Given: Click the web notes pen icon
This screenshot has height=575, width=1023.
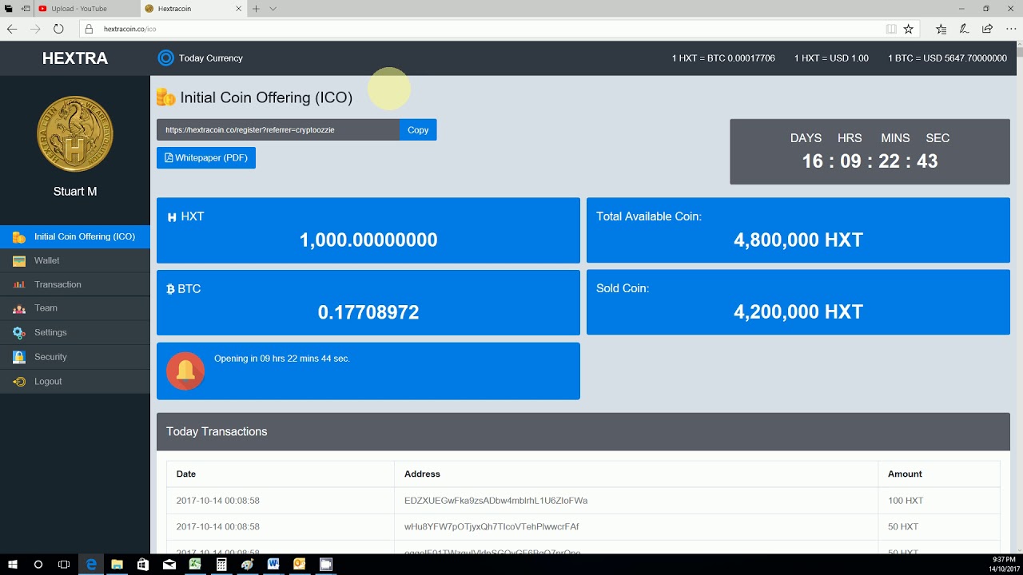Looking at the screenshot, I should click(965, 29).
